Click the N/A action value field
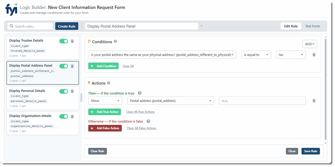 (x=262, y=101)
